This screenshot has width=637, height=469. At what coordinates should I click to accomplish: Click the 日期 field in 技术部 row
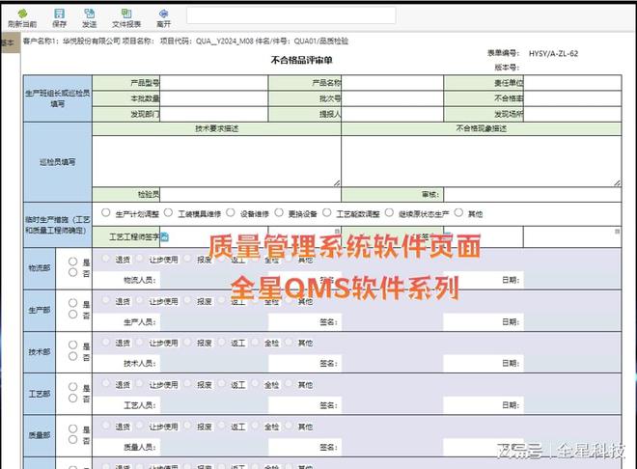[572, 364]
